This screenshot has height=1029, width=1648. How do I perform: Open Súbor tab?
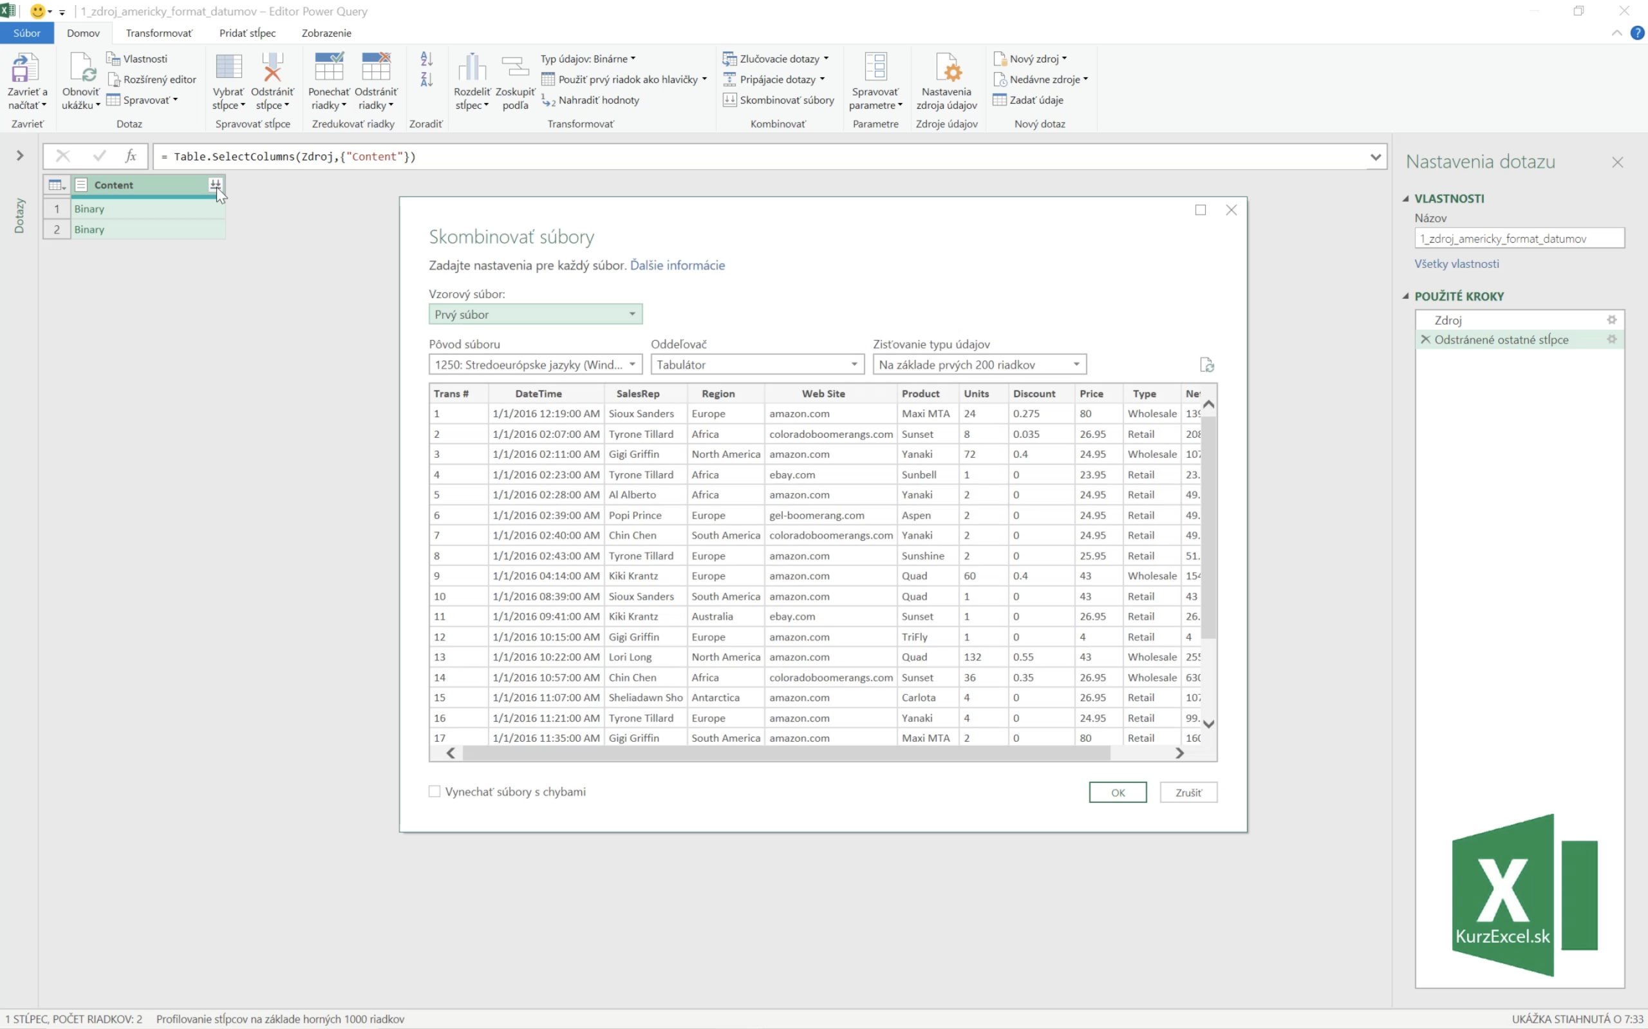point(26,33)
